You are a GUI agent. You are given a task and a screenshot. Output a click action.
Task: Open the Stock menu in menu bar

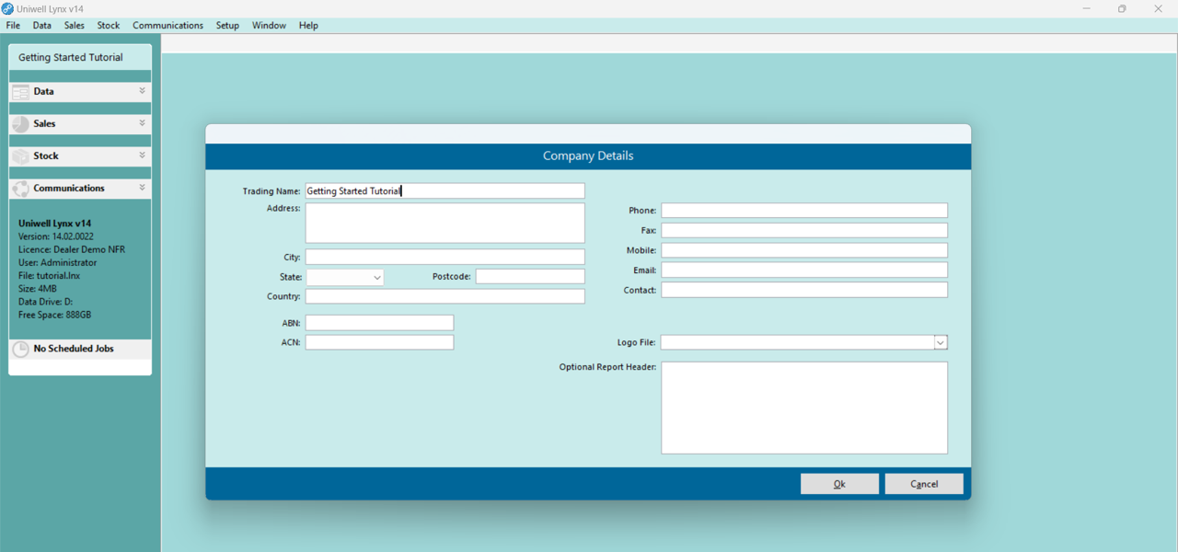point(109,26)
